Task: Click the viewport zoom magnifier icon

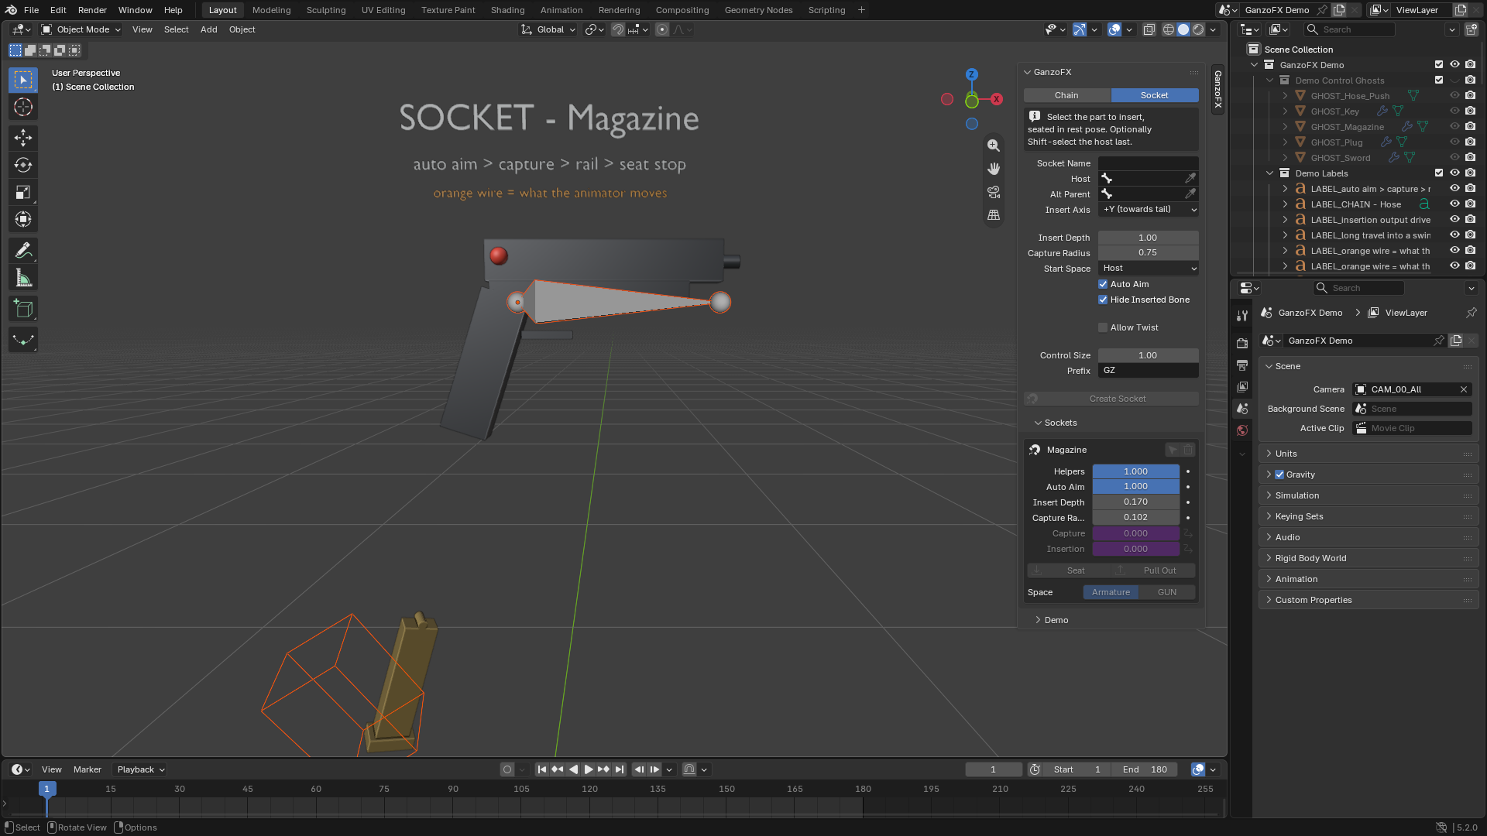Action: click(x=994, y=146)
